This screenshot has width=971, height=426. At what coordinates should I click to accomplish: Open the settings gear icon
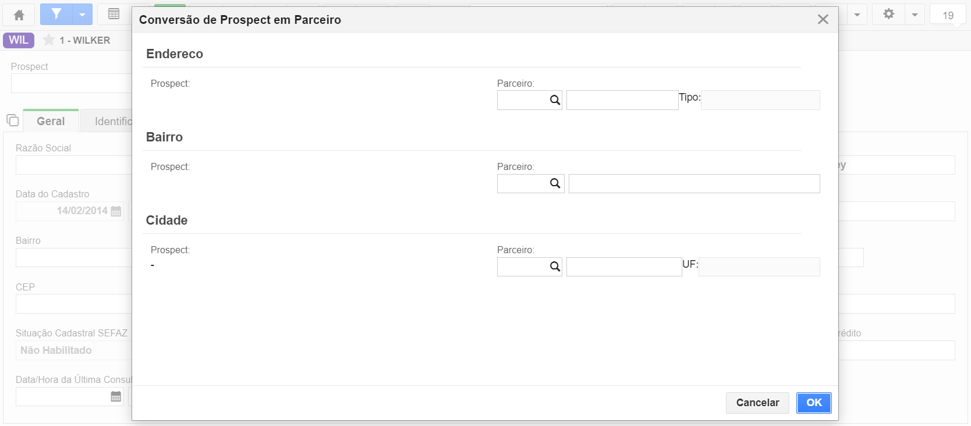(888, 14)
